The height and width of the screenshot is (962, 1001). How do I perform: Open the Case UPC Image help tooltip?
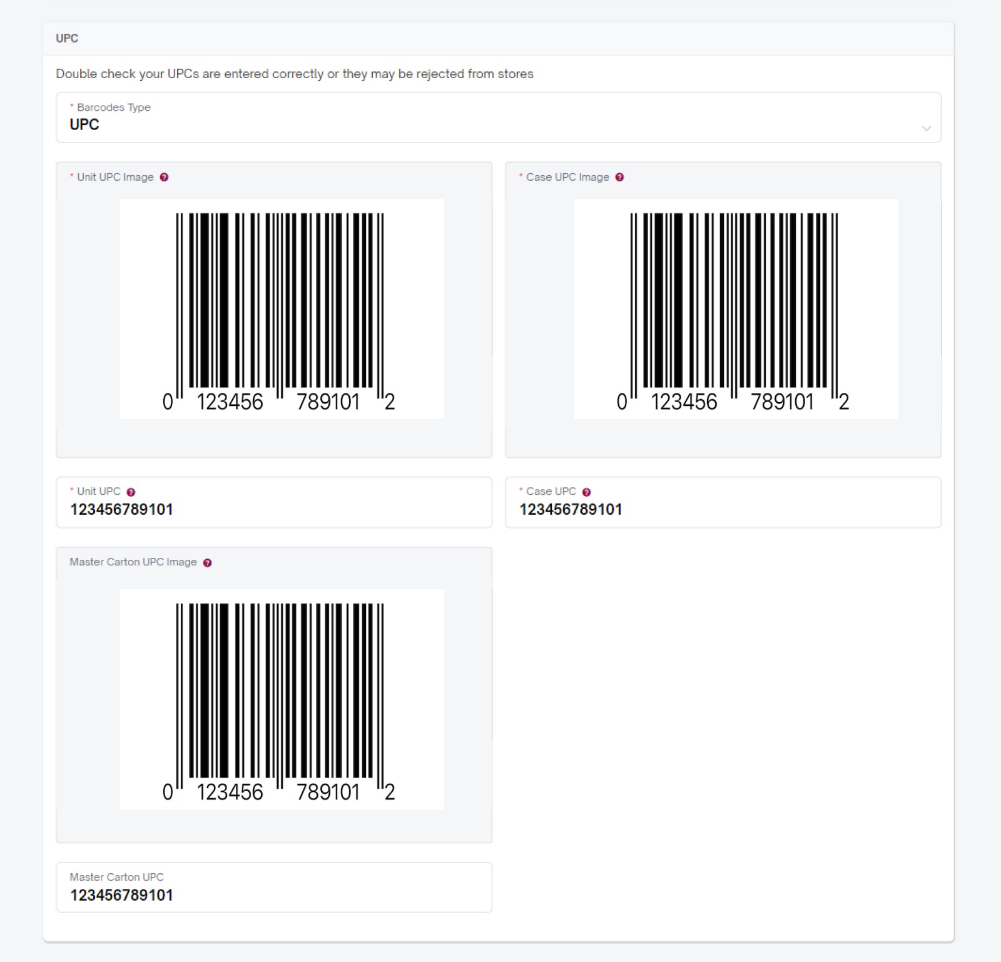620,177
